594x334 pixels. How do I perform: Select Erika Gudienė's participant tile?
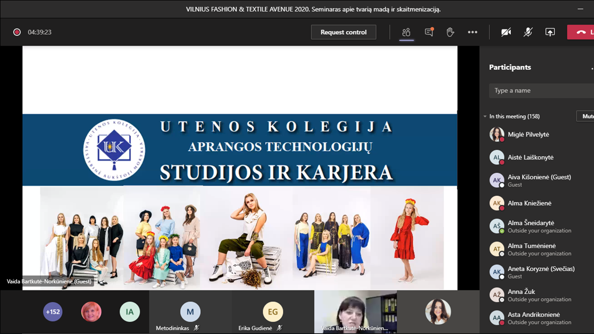pyautogui.click(x=273, y=312)
